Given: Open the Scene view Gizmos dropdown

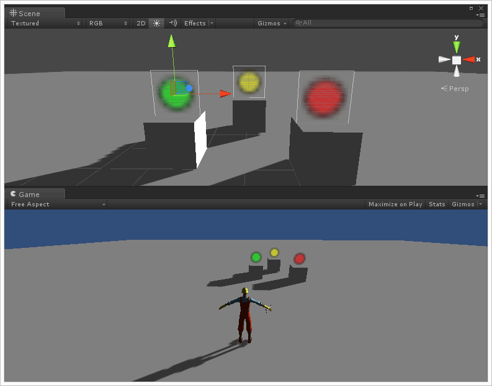Looking at the screenshot, I should (x=272, y=23).
